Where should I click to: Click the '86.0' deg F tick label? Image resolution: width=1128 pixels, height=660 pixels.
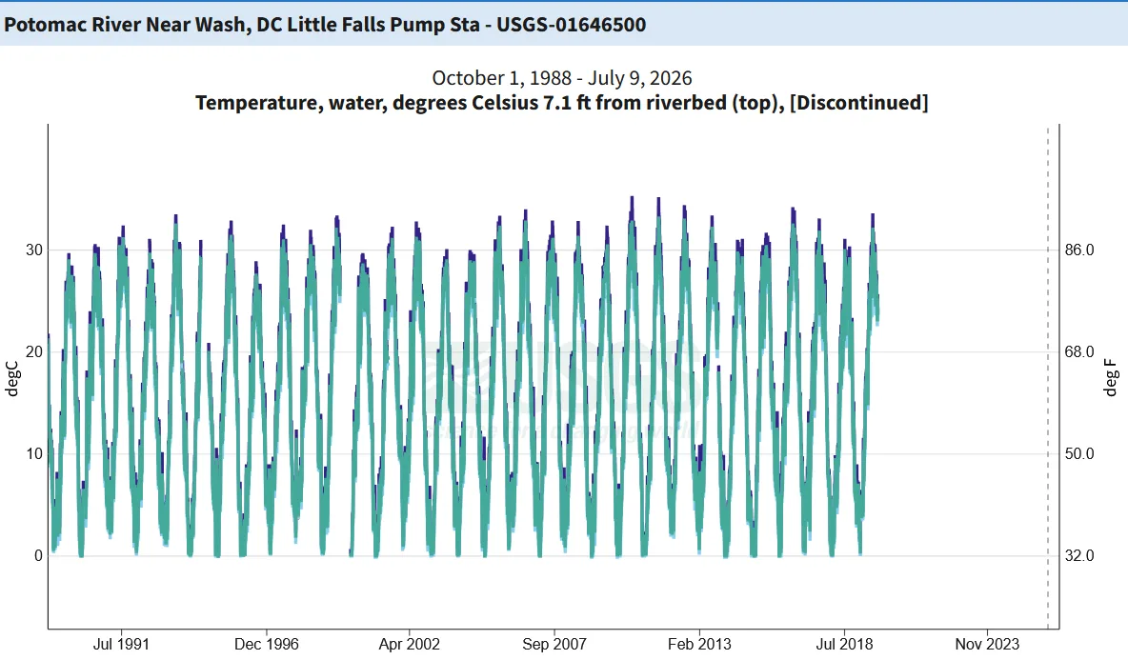1079,250
